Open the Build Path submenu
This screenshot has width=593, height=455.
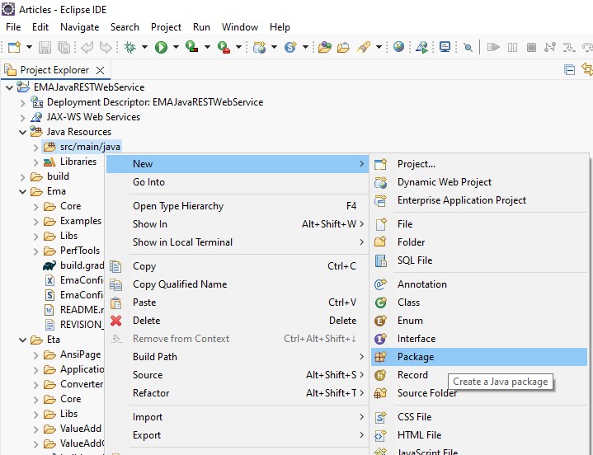click(x=238, y=357)
